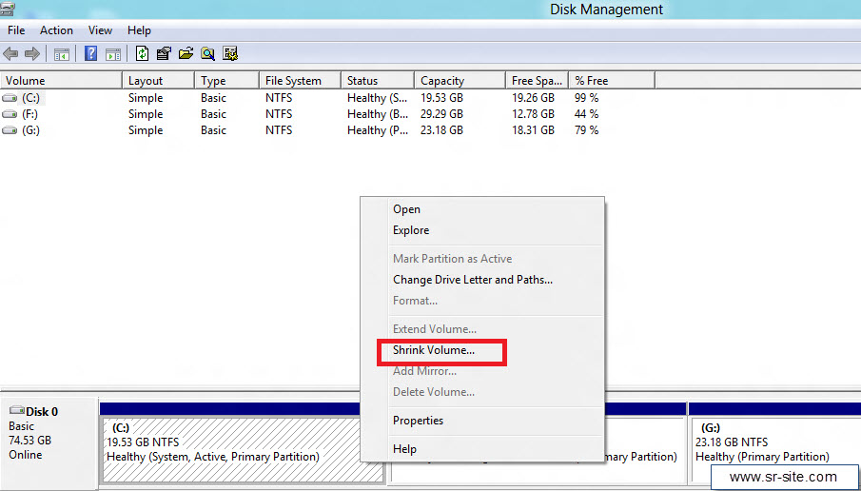Viewport: 861px width, 491px height.
Task: Toggle Show/Hide Action Pane icon
Action: [113, 54]
